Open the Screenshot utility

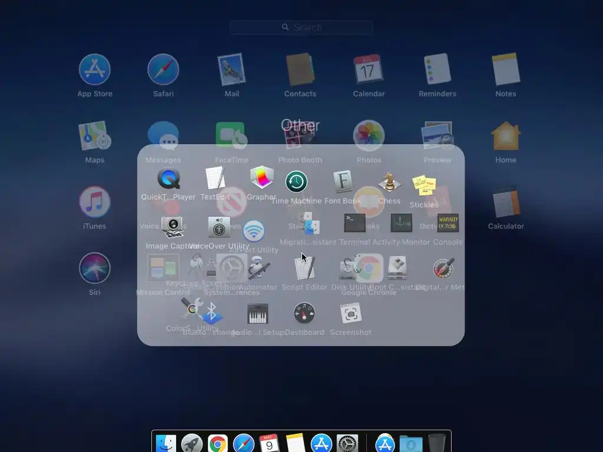351,313
